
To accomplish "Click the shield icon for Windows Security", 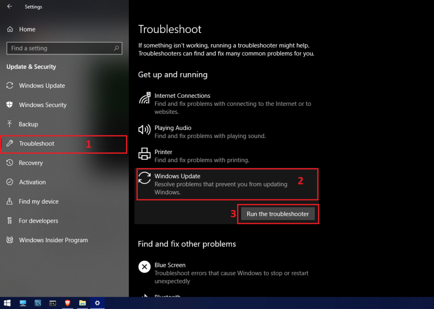I will click(10, 105).
